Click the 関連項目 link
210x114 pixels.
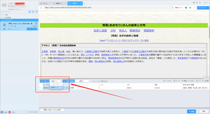[135, 31]
